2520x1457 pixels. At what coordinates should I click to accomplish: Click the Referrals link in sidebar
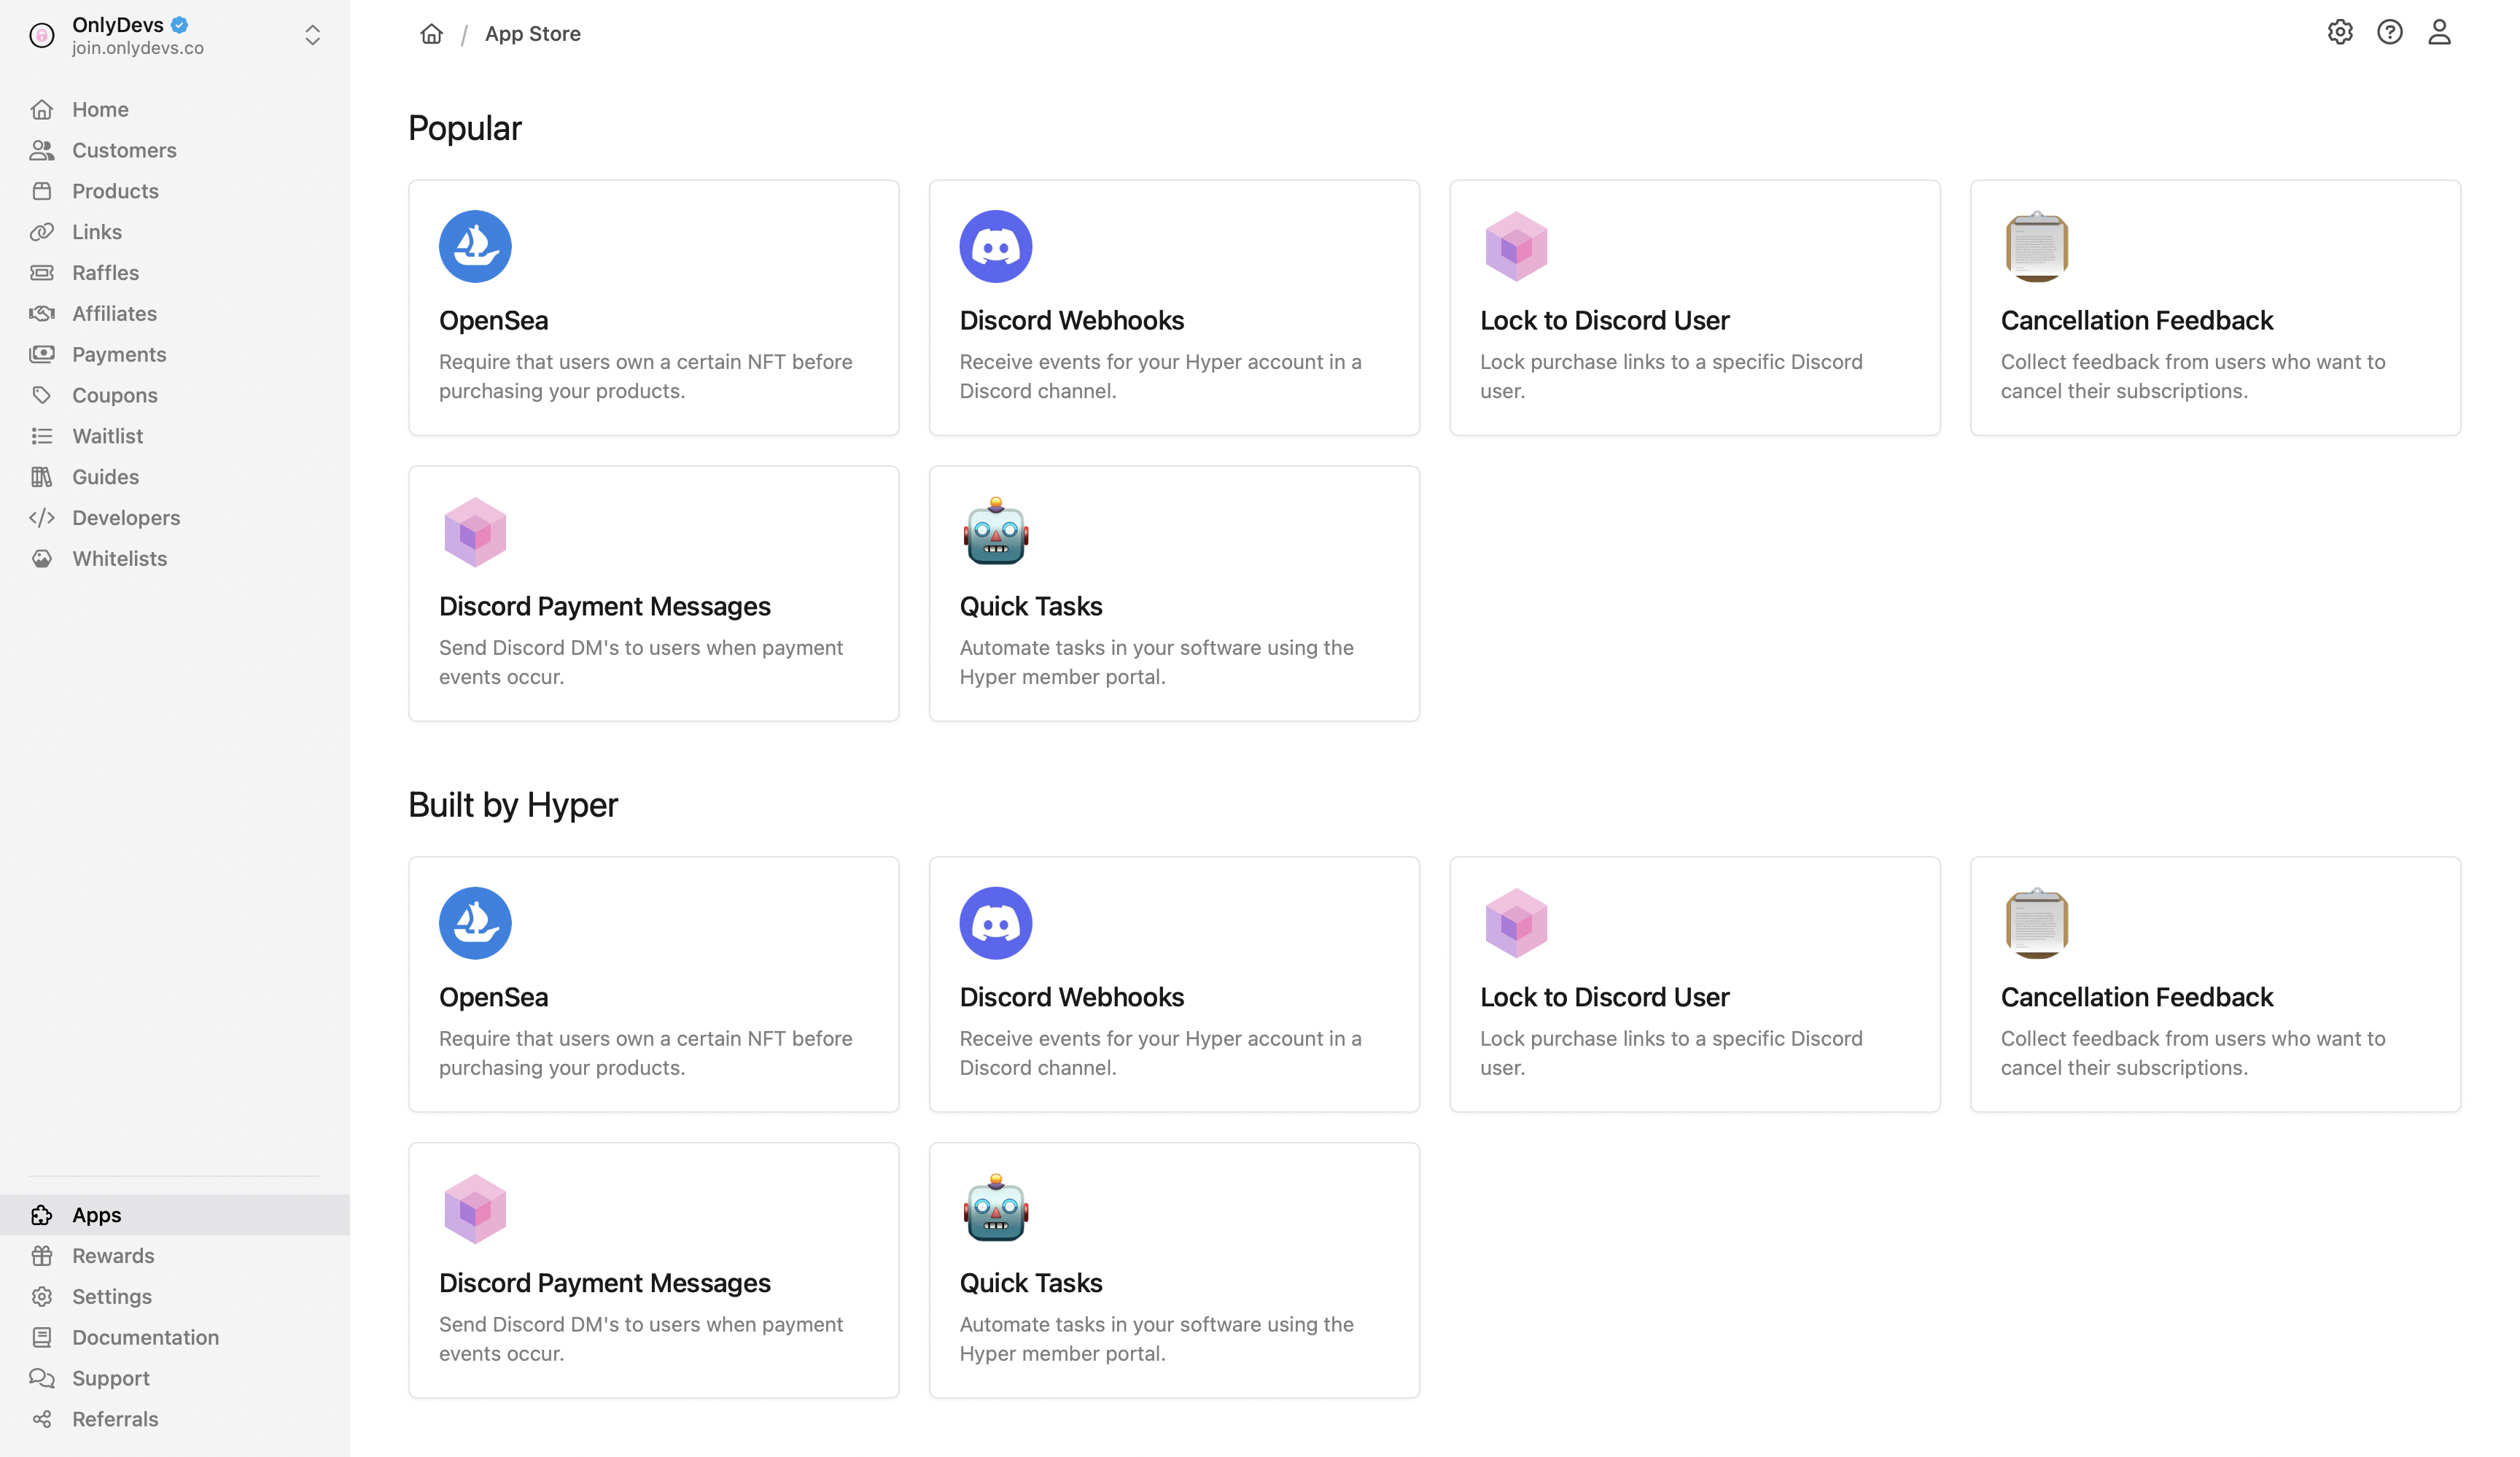(115, 1419)
